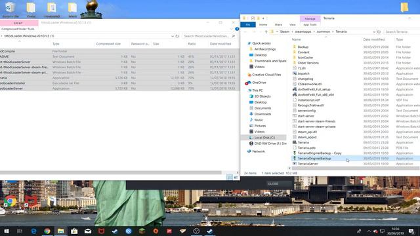The height and width of the screenshot is (236, 420).
Task: Open Creative Cloud Files in sidebar
Action: click(x=266, y=75)
